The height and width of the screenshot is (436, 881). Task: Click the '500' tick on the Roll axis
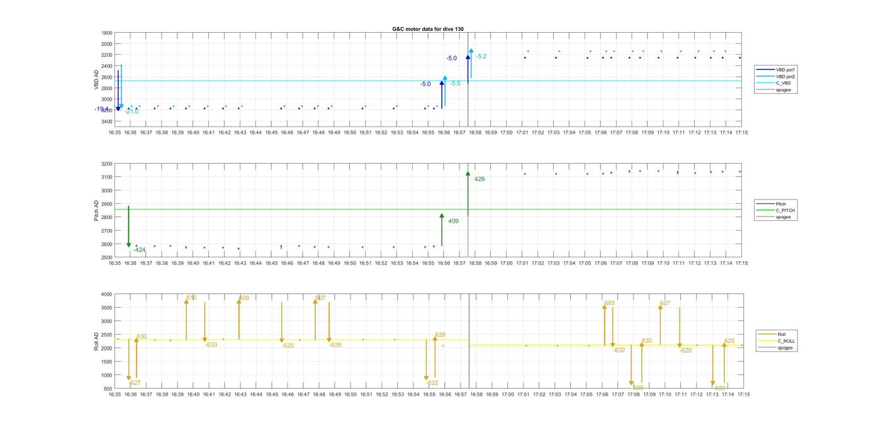point(108,389)
